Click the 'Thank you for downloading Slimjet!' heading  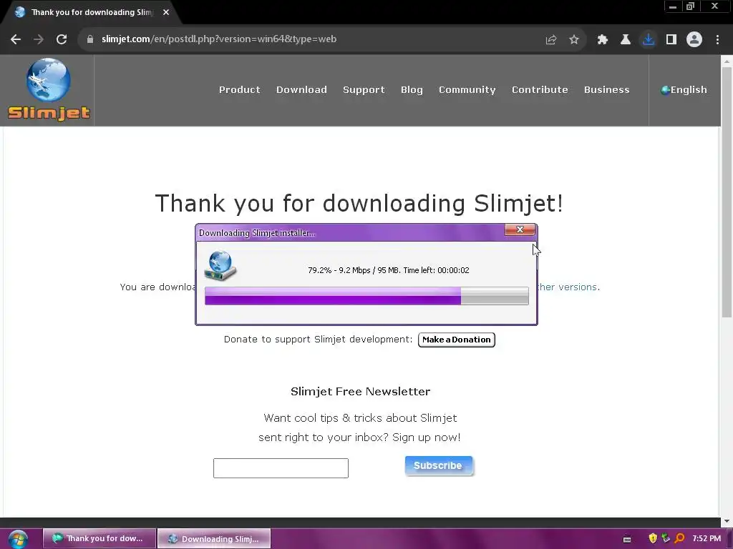click(x=359, y=204)
